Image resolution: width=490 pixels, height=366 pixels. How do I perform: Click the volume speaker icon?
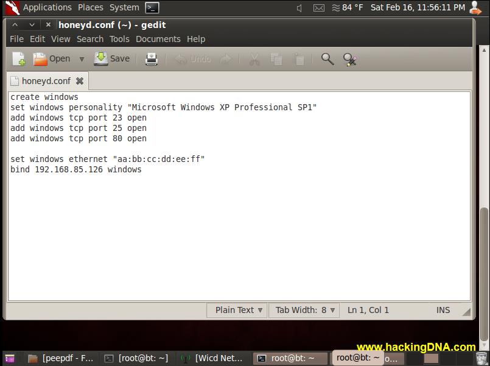coord(299,8)
